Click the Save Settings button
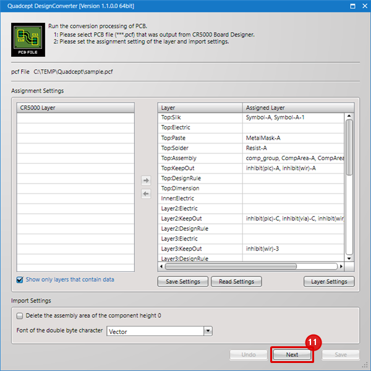This screenshot has height=371, width=371. tap(183, 281)
